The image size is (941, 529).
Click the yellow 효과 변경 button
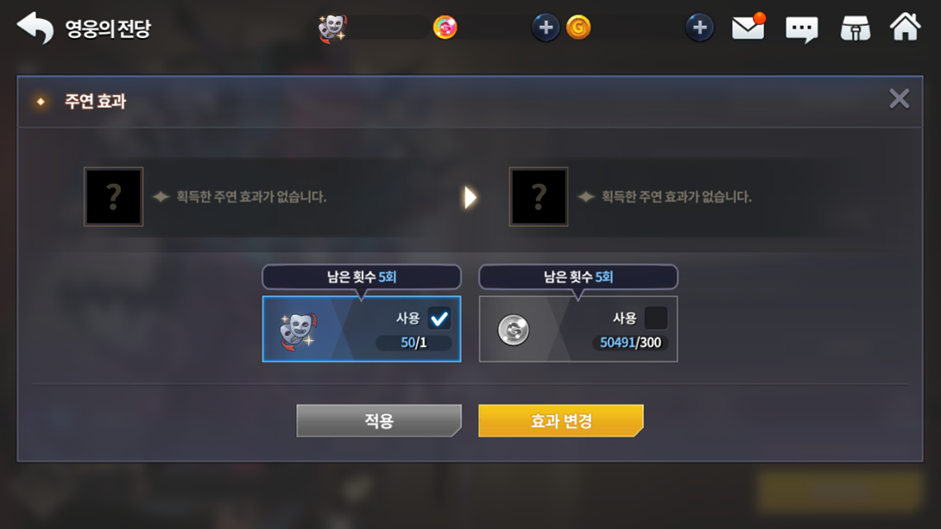(x=560, y=420)
